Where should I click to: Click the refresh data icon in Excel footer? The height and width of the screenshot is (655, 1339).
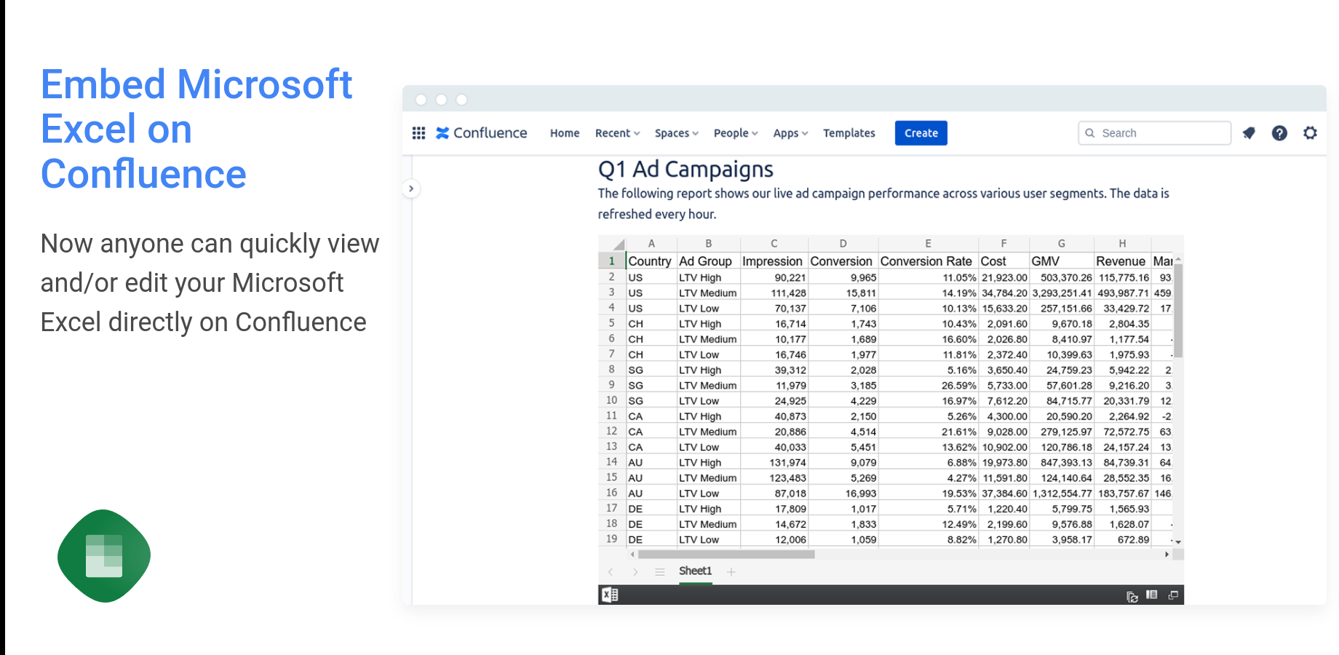(1132, 596)
